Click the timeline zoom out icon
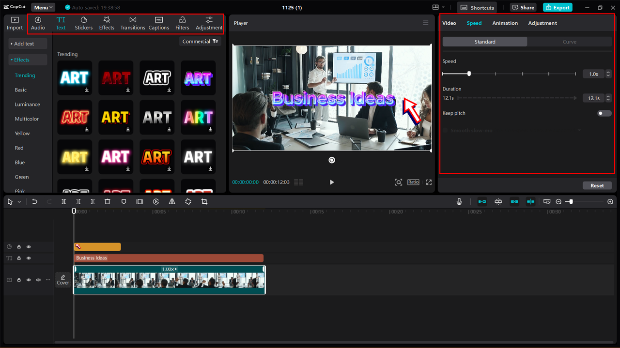 pyautogui.click(x=558, y=201)
